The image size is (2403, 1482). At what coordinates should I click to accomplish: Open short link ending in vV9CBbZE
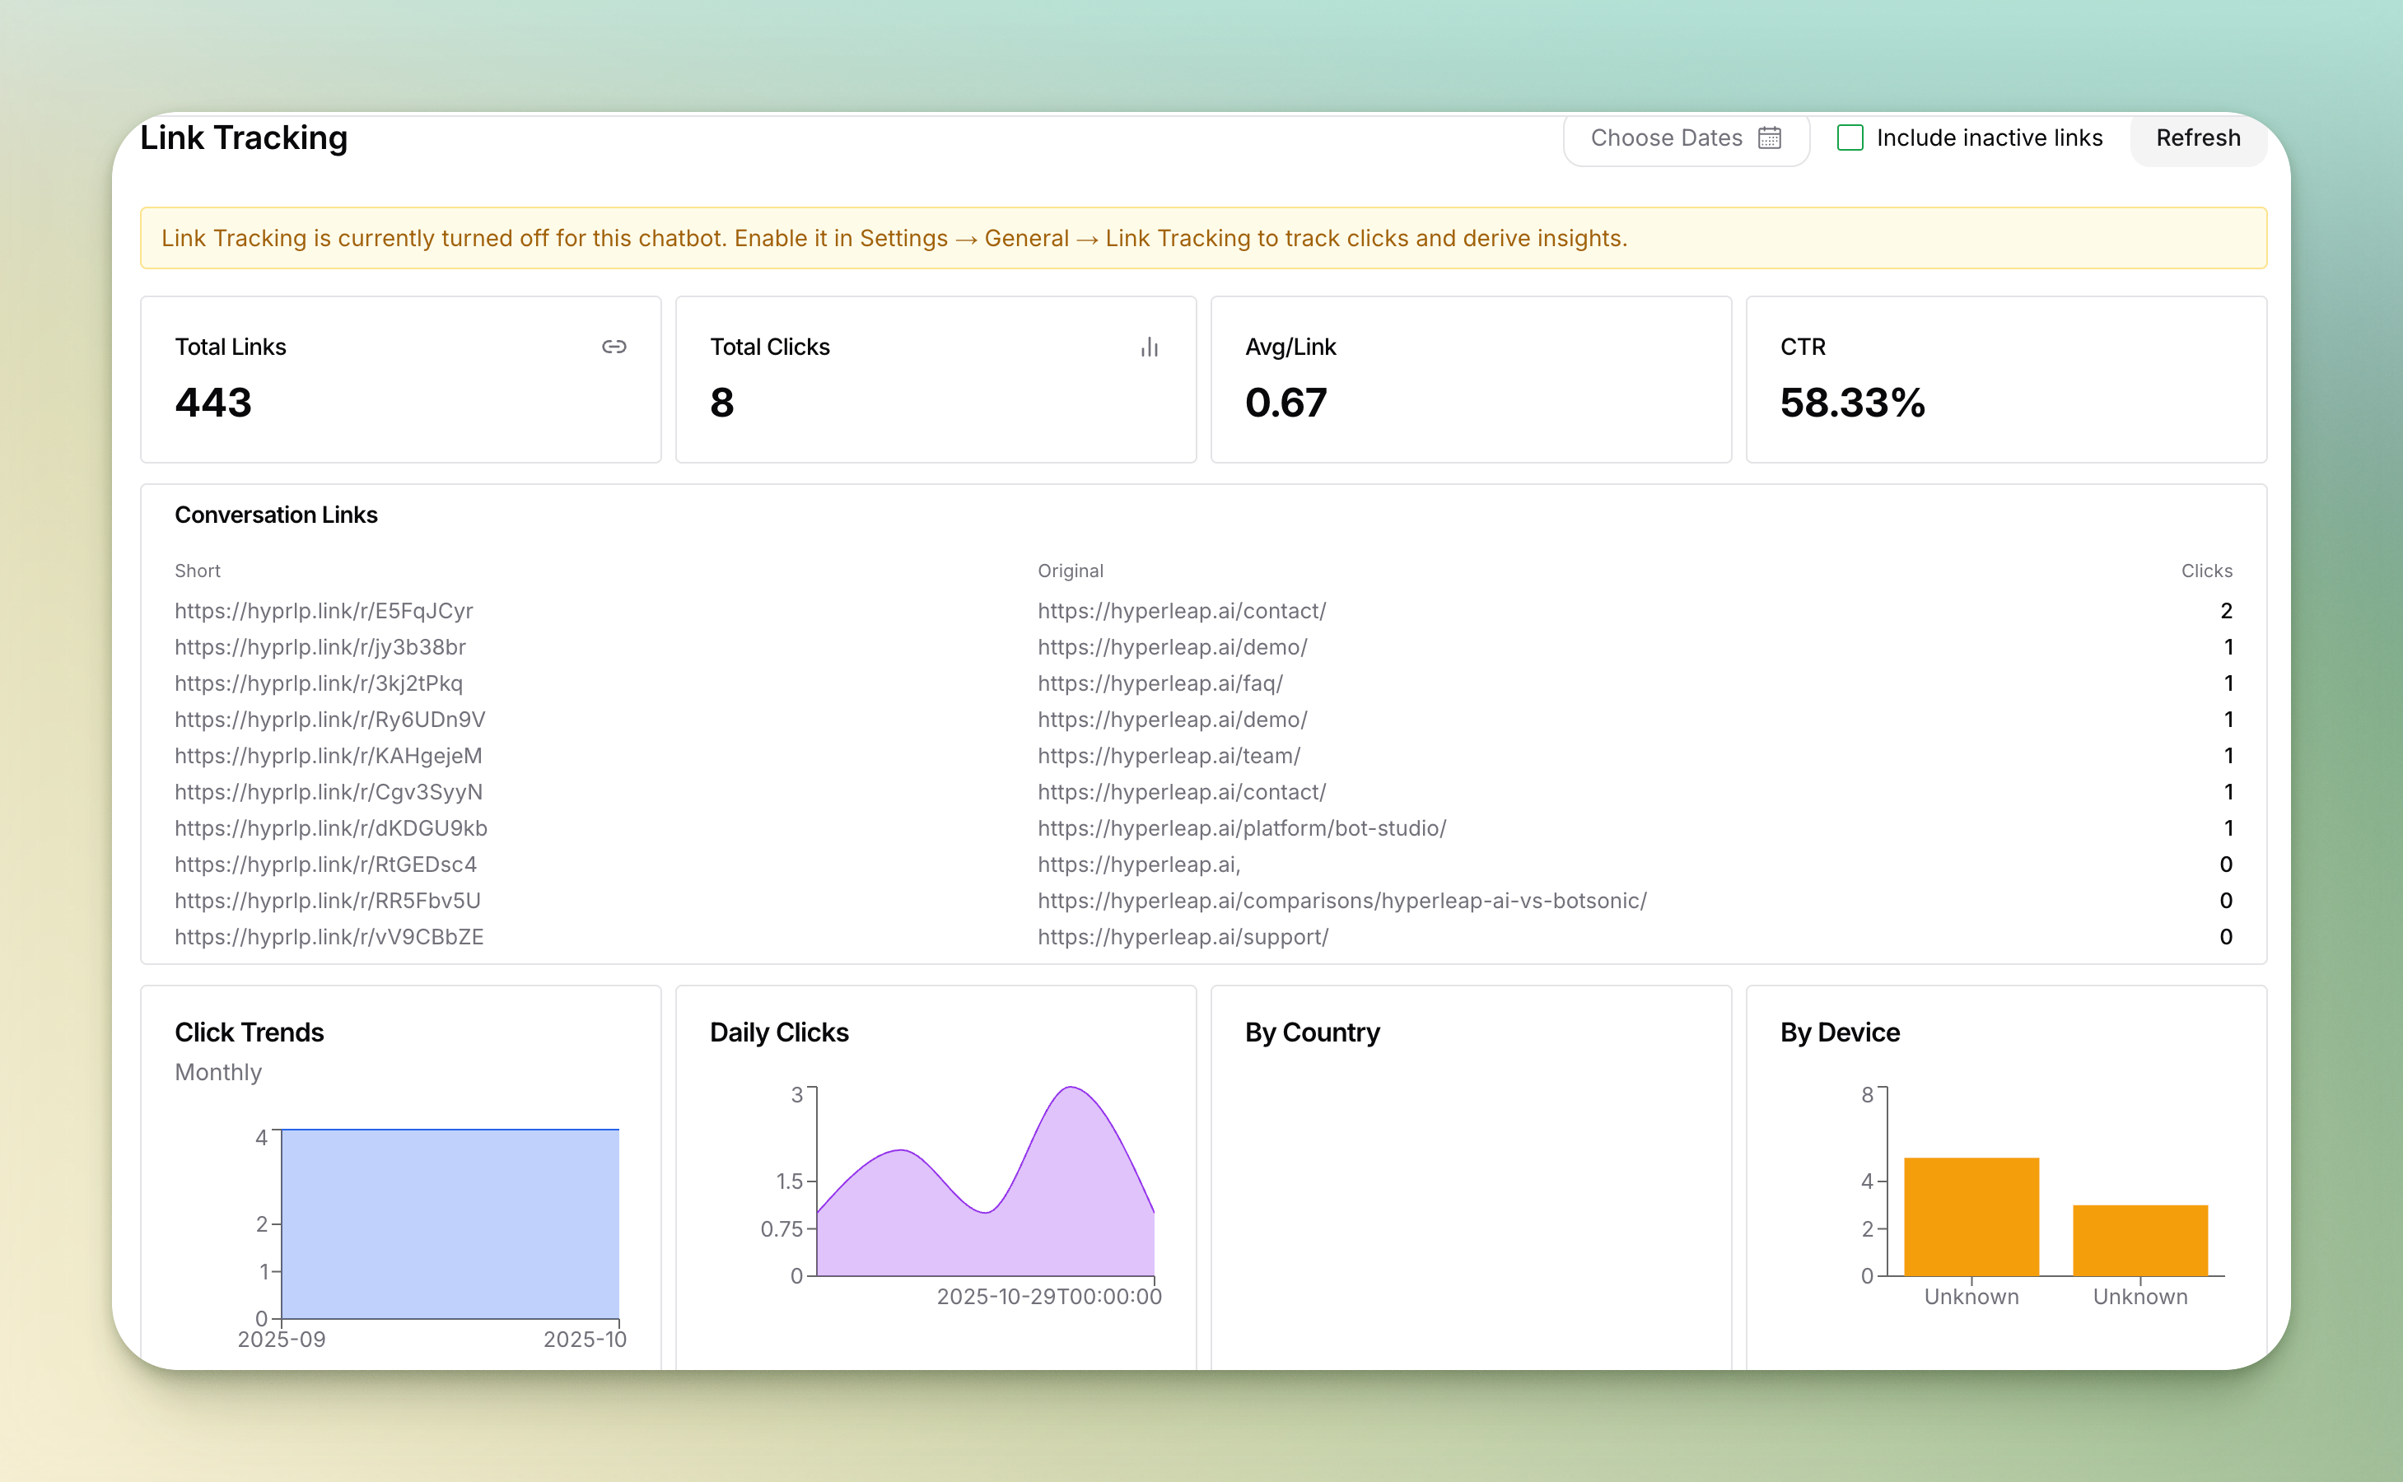(x=329, y=937)
